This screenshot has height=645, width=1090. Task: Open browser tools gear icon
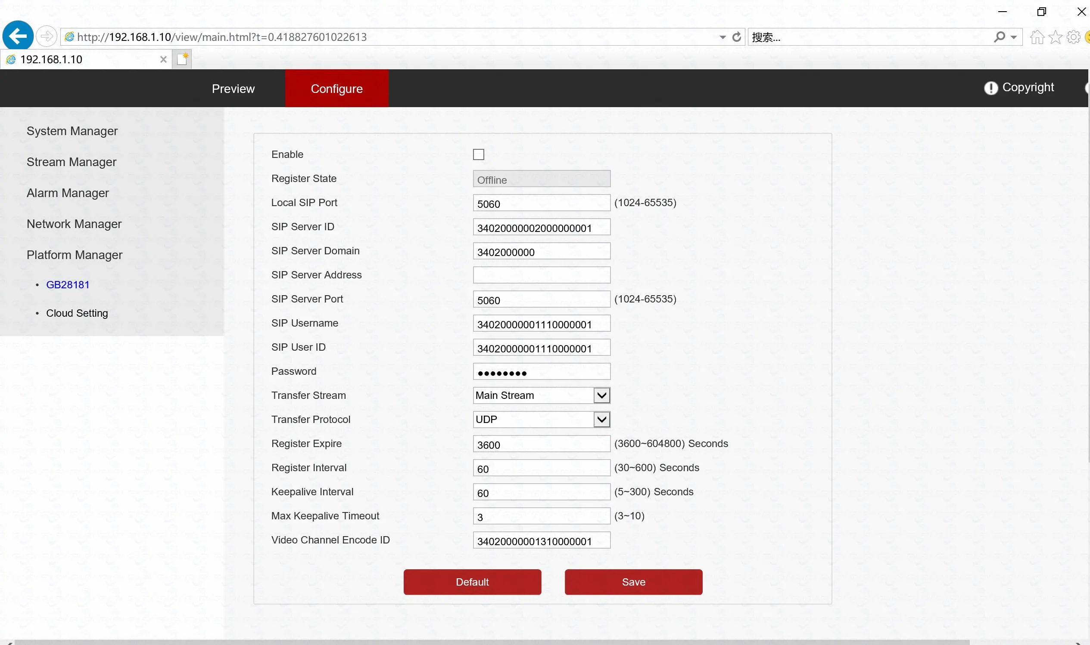(1074, 37)
